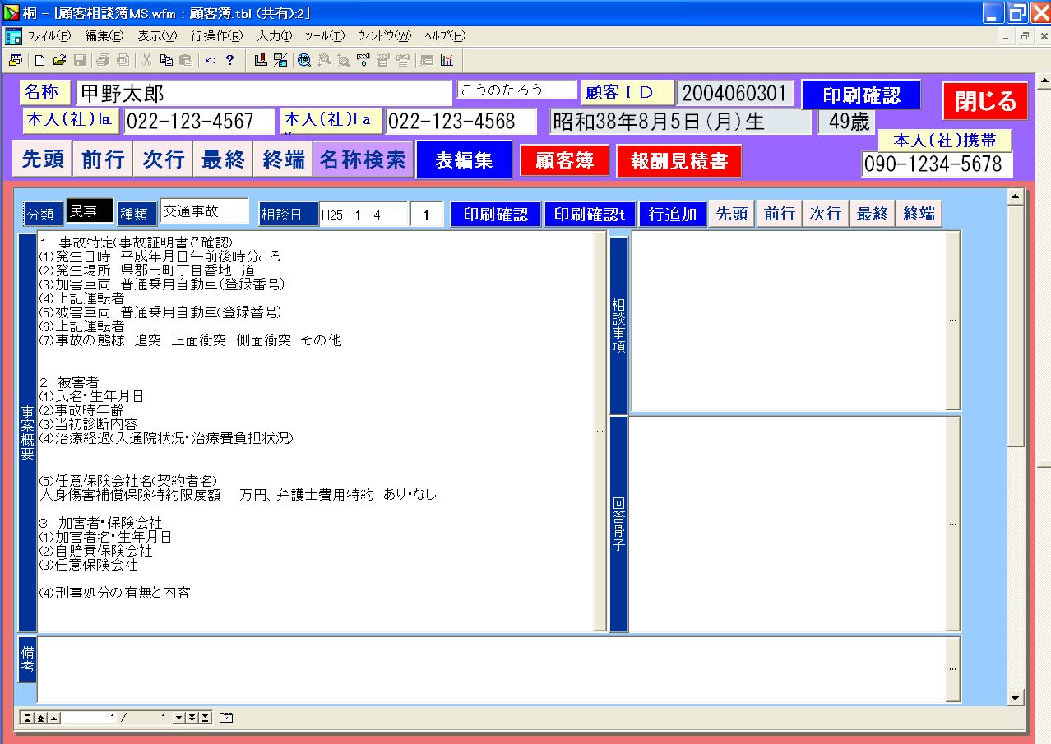Jump to first record using bottom navigator
This screenshot has width=1051, height=744.
click(x=27, y=718)
